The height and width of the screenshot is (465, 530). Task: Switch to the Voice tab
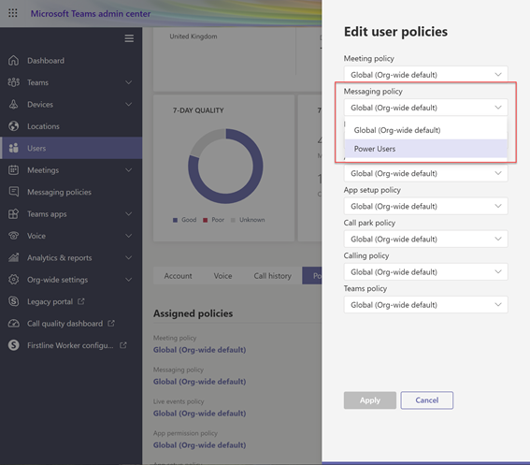pos(222,276)
